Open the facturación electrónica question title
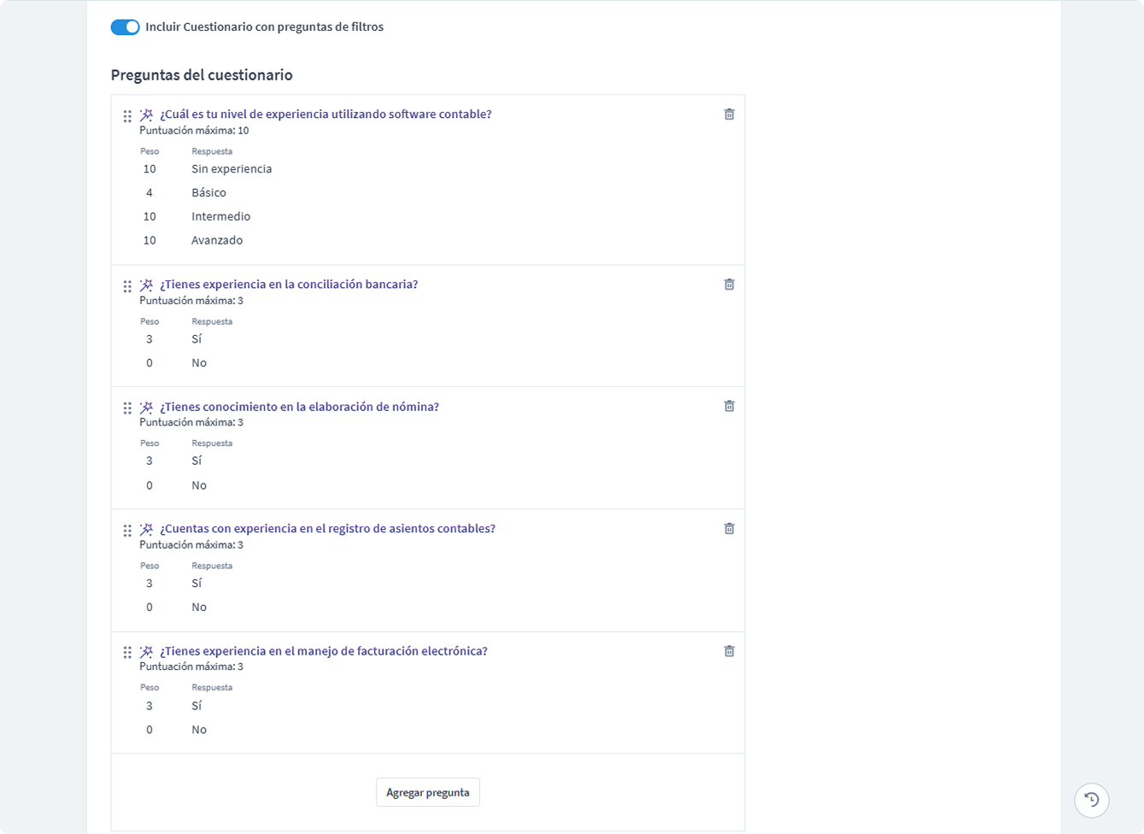Viewport: 1144px width, 834px height. click(x=323, y=651)
